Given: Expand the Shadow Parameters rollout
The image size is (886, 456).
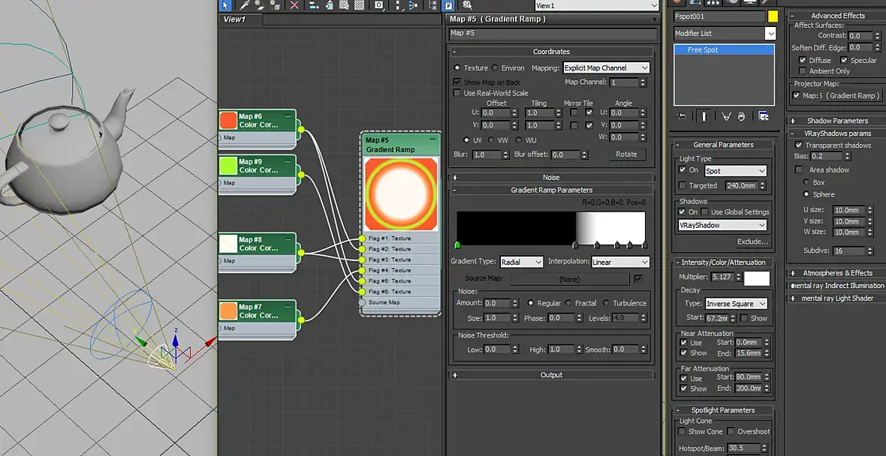Looking at the screenshot, I should pyautogui.click(x=837, y=121).
